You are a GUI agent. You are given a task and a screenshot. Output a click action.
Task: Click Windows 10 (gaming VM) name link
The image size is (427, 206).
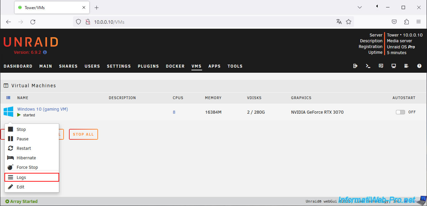pyautogui.click(x=43, y=109)
